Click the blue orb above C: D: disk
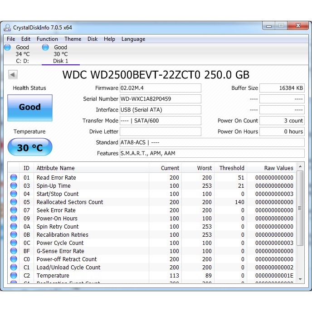This screenshot has width=312, height=312. pyautogui.click(x=7, y=47)
